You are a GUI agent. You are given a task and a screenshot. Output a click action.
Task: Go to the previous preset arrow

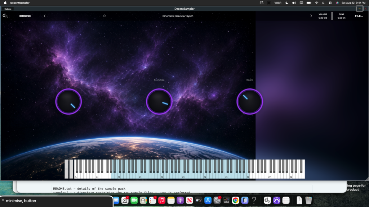pos(44,16)
